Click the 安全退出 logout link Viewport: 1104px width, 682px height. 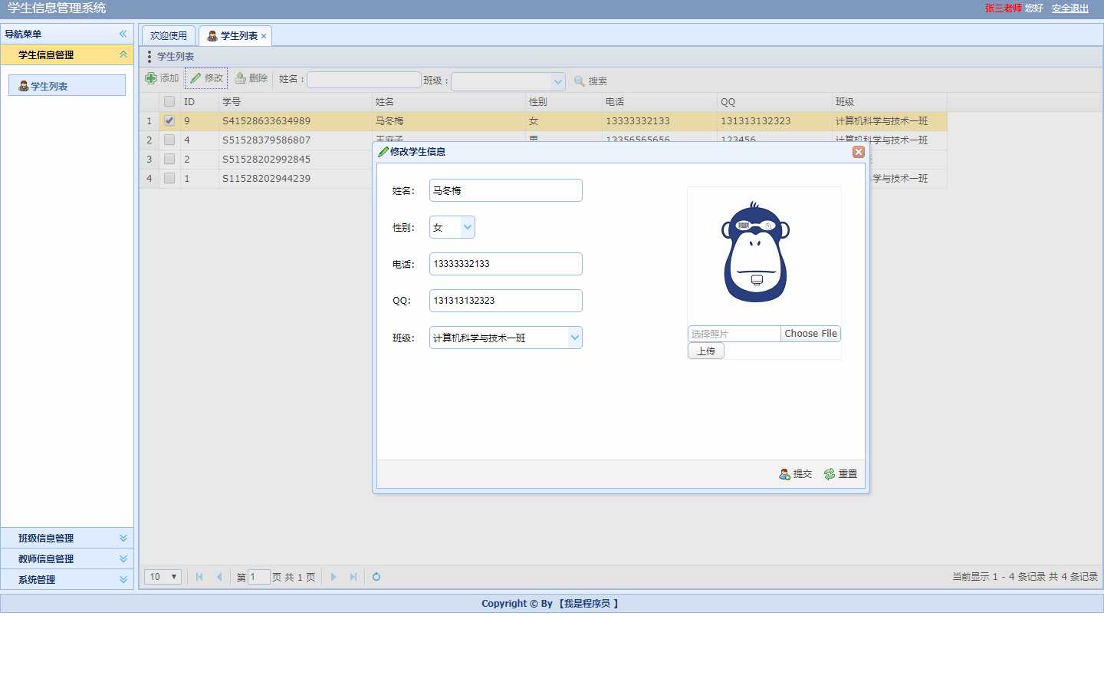pyautogui.click(x=1070, y=8)
